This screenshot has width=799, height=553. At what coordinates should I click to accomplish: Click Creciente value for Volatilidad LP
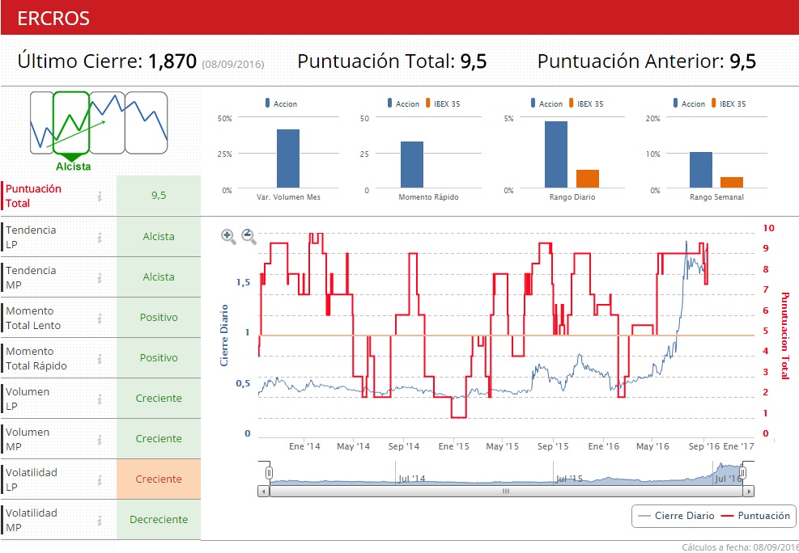click(x=159, y=479)
